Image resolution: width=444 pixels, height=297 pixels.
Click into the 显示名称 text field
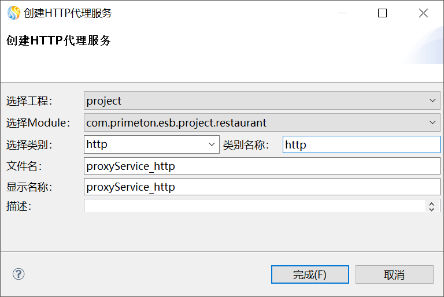click(262, 187)
